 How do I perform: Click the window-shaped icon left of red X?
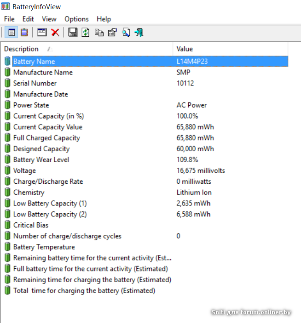[42, 32]
